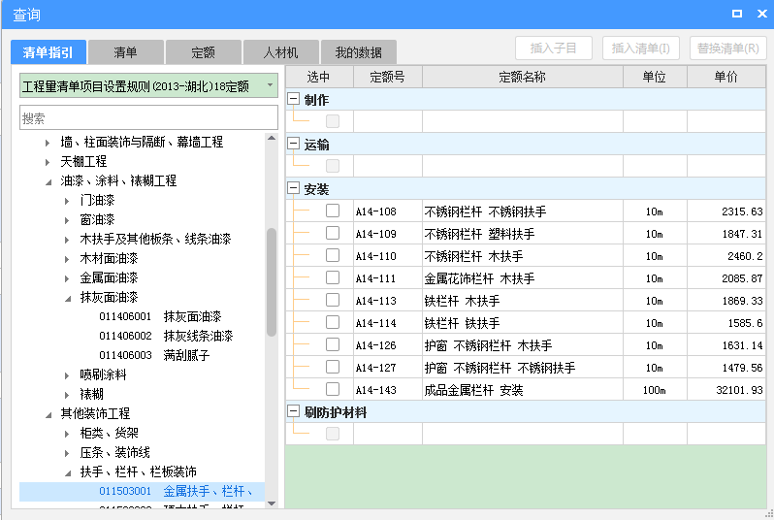This screenshot has height=520, width=774.
Task: Expand the 门油漆 node
Action: pyautogui.click(x=67, y=201)
